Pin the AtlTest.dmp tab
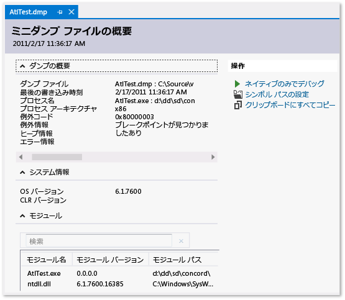Viewport: 345px width, 300px height. point(60,12)
